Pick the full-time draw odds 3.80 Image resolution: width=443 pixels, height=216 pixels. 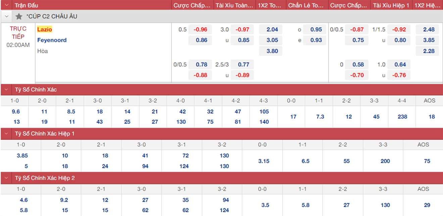(272, 51)
